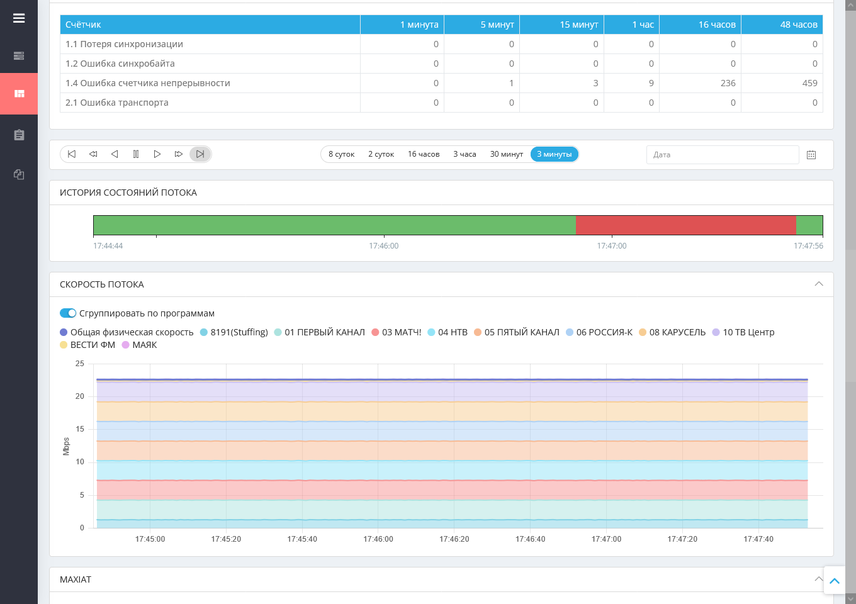856x604 pixels.
Task: Collapse the MAXIAT panel chevron
Action: 818,579
